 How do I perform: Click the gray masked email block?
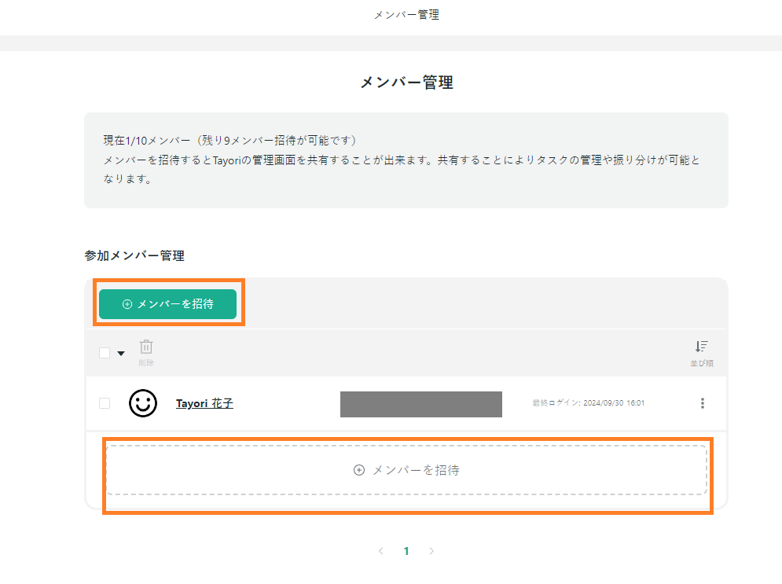click(420, 404)
